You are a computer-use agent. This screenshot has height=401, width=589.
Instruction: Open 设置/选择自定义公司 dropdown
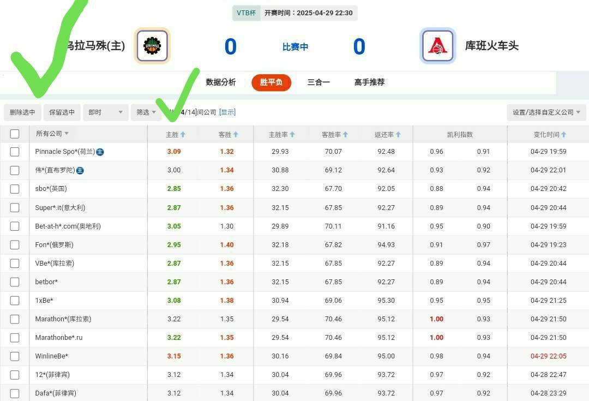point(546,112)
